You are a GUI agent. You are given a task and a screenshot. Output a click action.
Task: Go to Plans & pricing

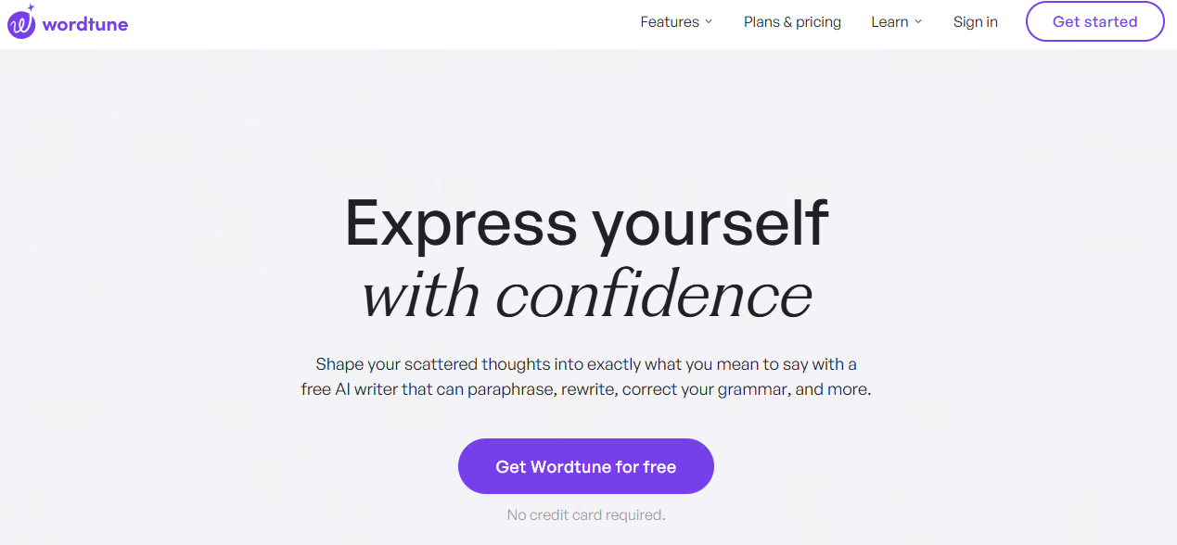click(792, 22)
